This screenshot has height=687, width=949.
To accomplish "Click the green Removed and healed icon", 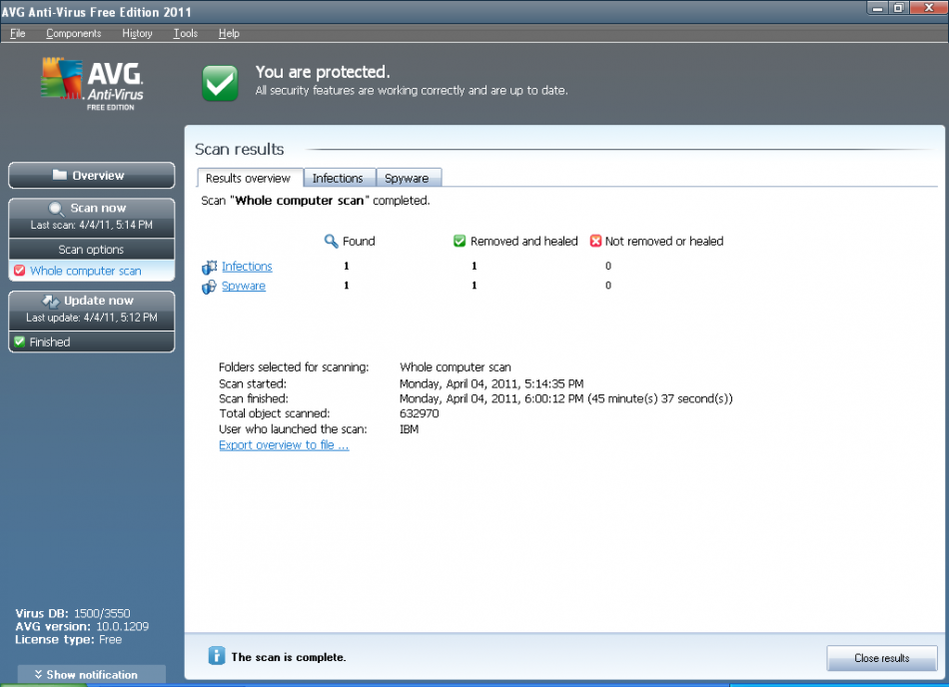I will [460, 241].
